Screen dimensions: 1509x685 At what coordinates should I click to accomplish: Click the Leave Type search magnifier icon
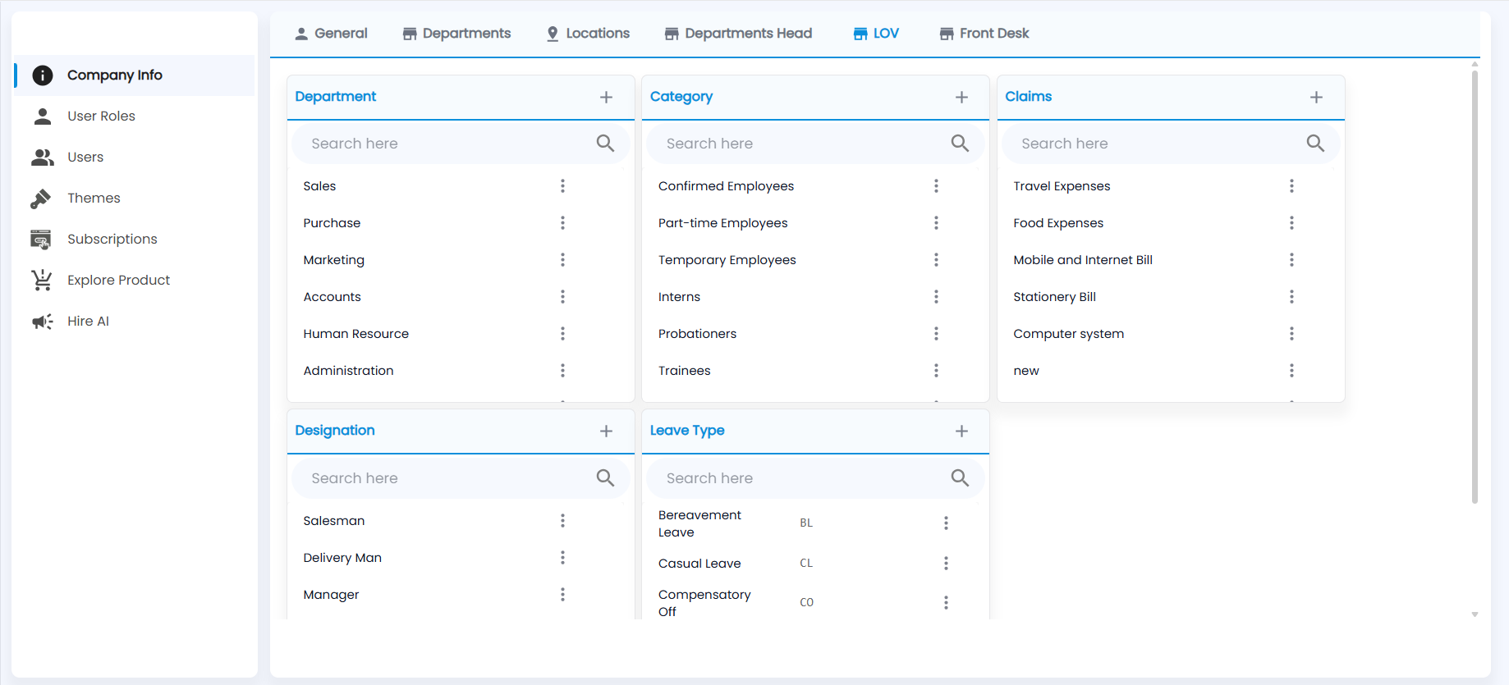(960, 477)
